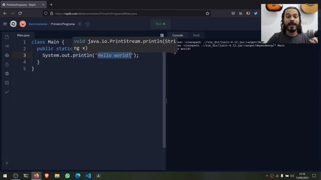The width and height of the screenshot is (321, 180).
Task: Open the volume tray icon
Action: pos(292,175)
